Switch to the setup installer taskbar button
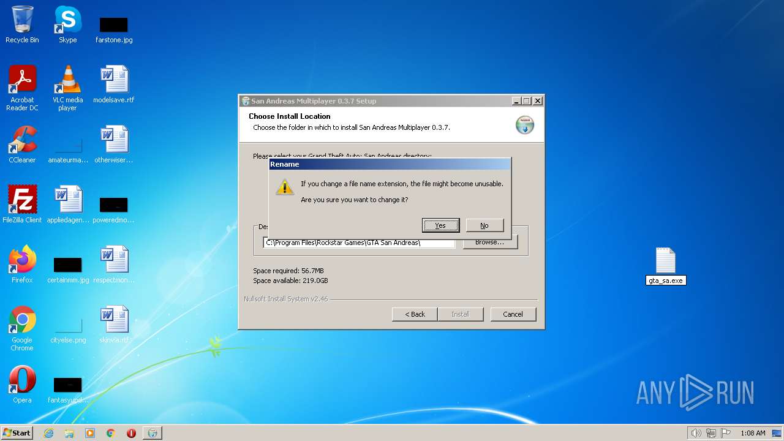Screen dimensions: 784x441 point(153,433)
